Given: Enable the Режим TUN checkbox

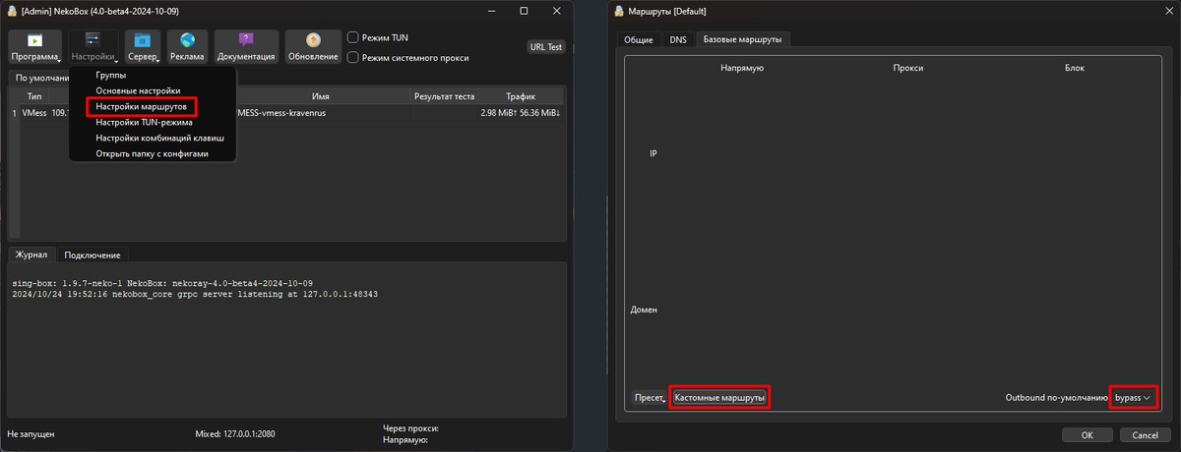Looking at the screenshot, I should (353, 37).
